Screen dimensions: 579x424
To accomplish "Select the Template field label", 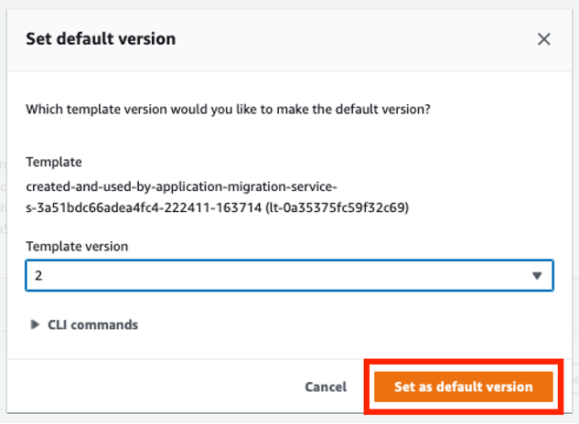I will point(54,162).
